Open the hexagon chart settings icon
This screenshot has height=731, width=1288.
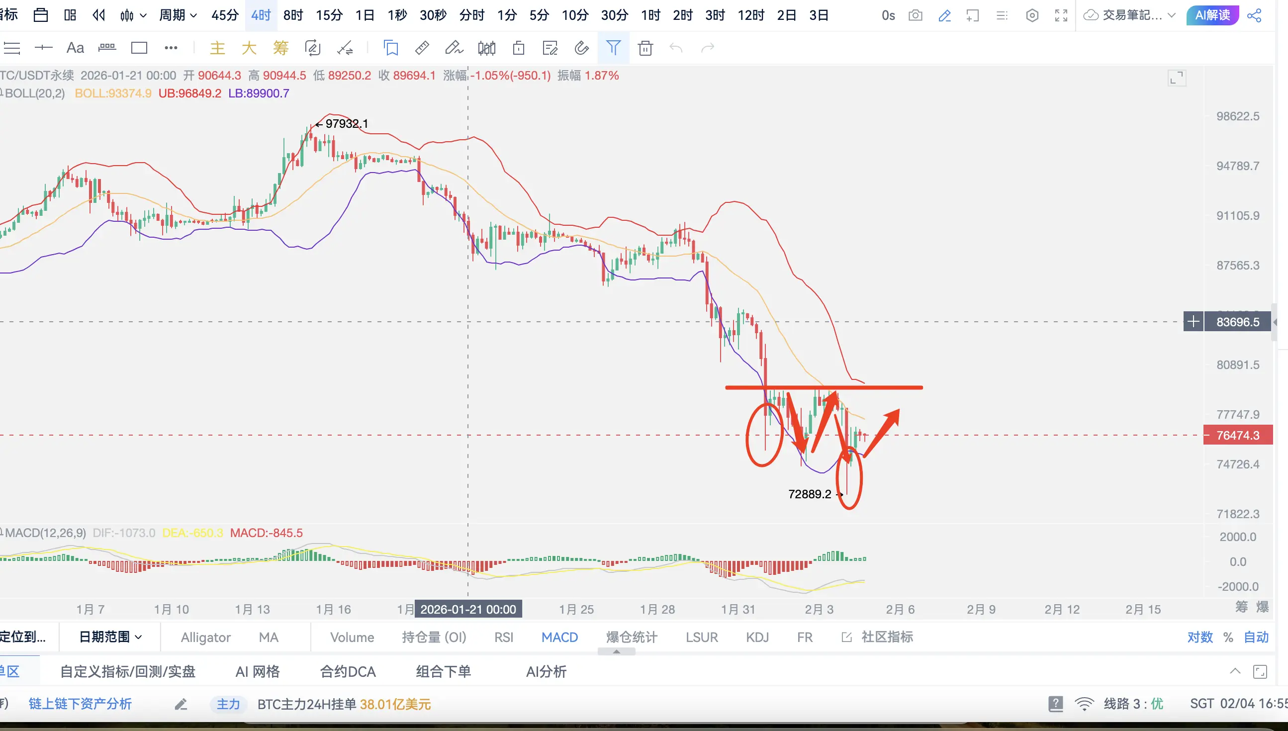pyautogui.click(x=1031, y=15)
